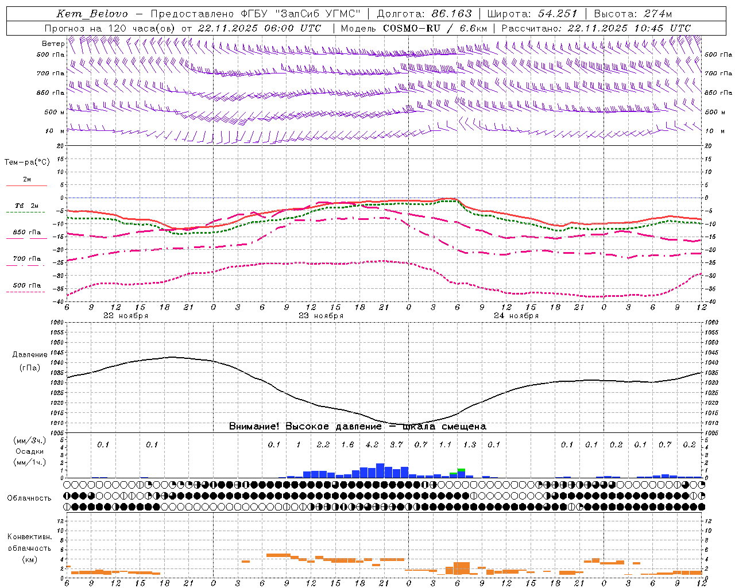Select the Прогноз на 120 часа(ов) text
This screenshot has height=588, width=735.
click(x=110, y=28)
